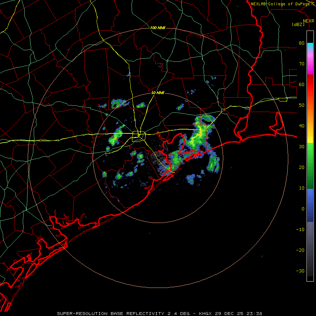This screenshot has width=316, height=316.
Task: Click the 80 value on the dBZ scale
Action: click(x=302, y=43)
